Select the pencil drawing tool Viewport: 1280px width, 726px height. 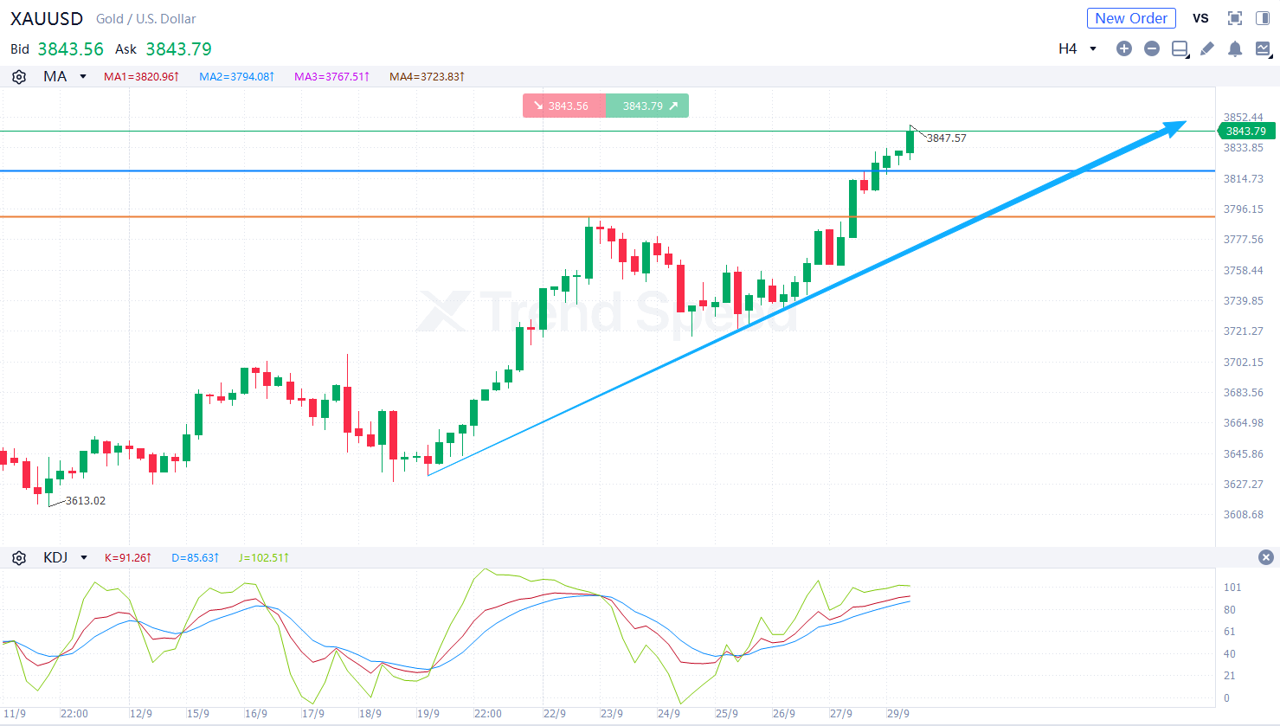click(x=1207, y=48)
